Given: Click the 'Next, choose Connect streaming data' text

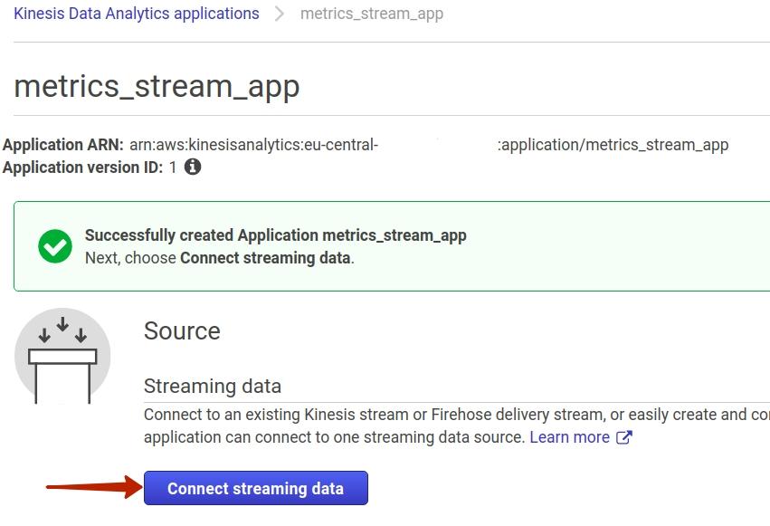Looking at the screenshot, I should click(220, 258).
